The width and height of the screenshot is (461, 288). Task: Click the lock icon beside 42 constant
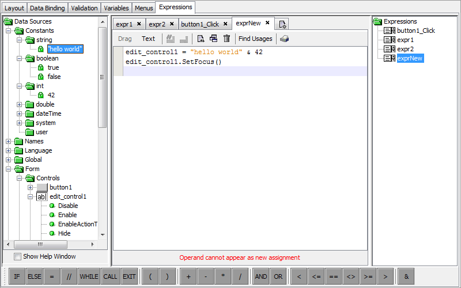pyautogui.click(x=41, y=95)
